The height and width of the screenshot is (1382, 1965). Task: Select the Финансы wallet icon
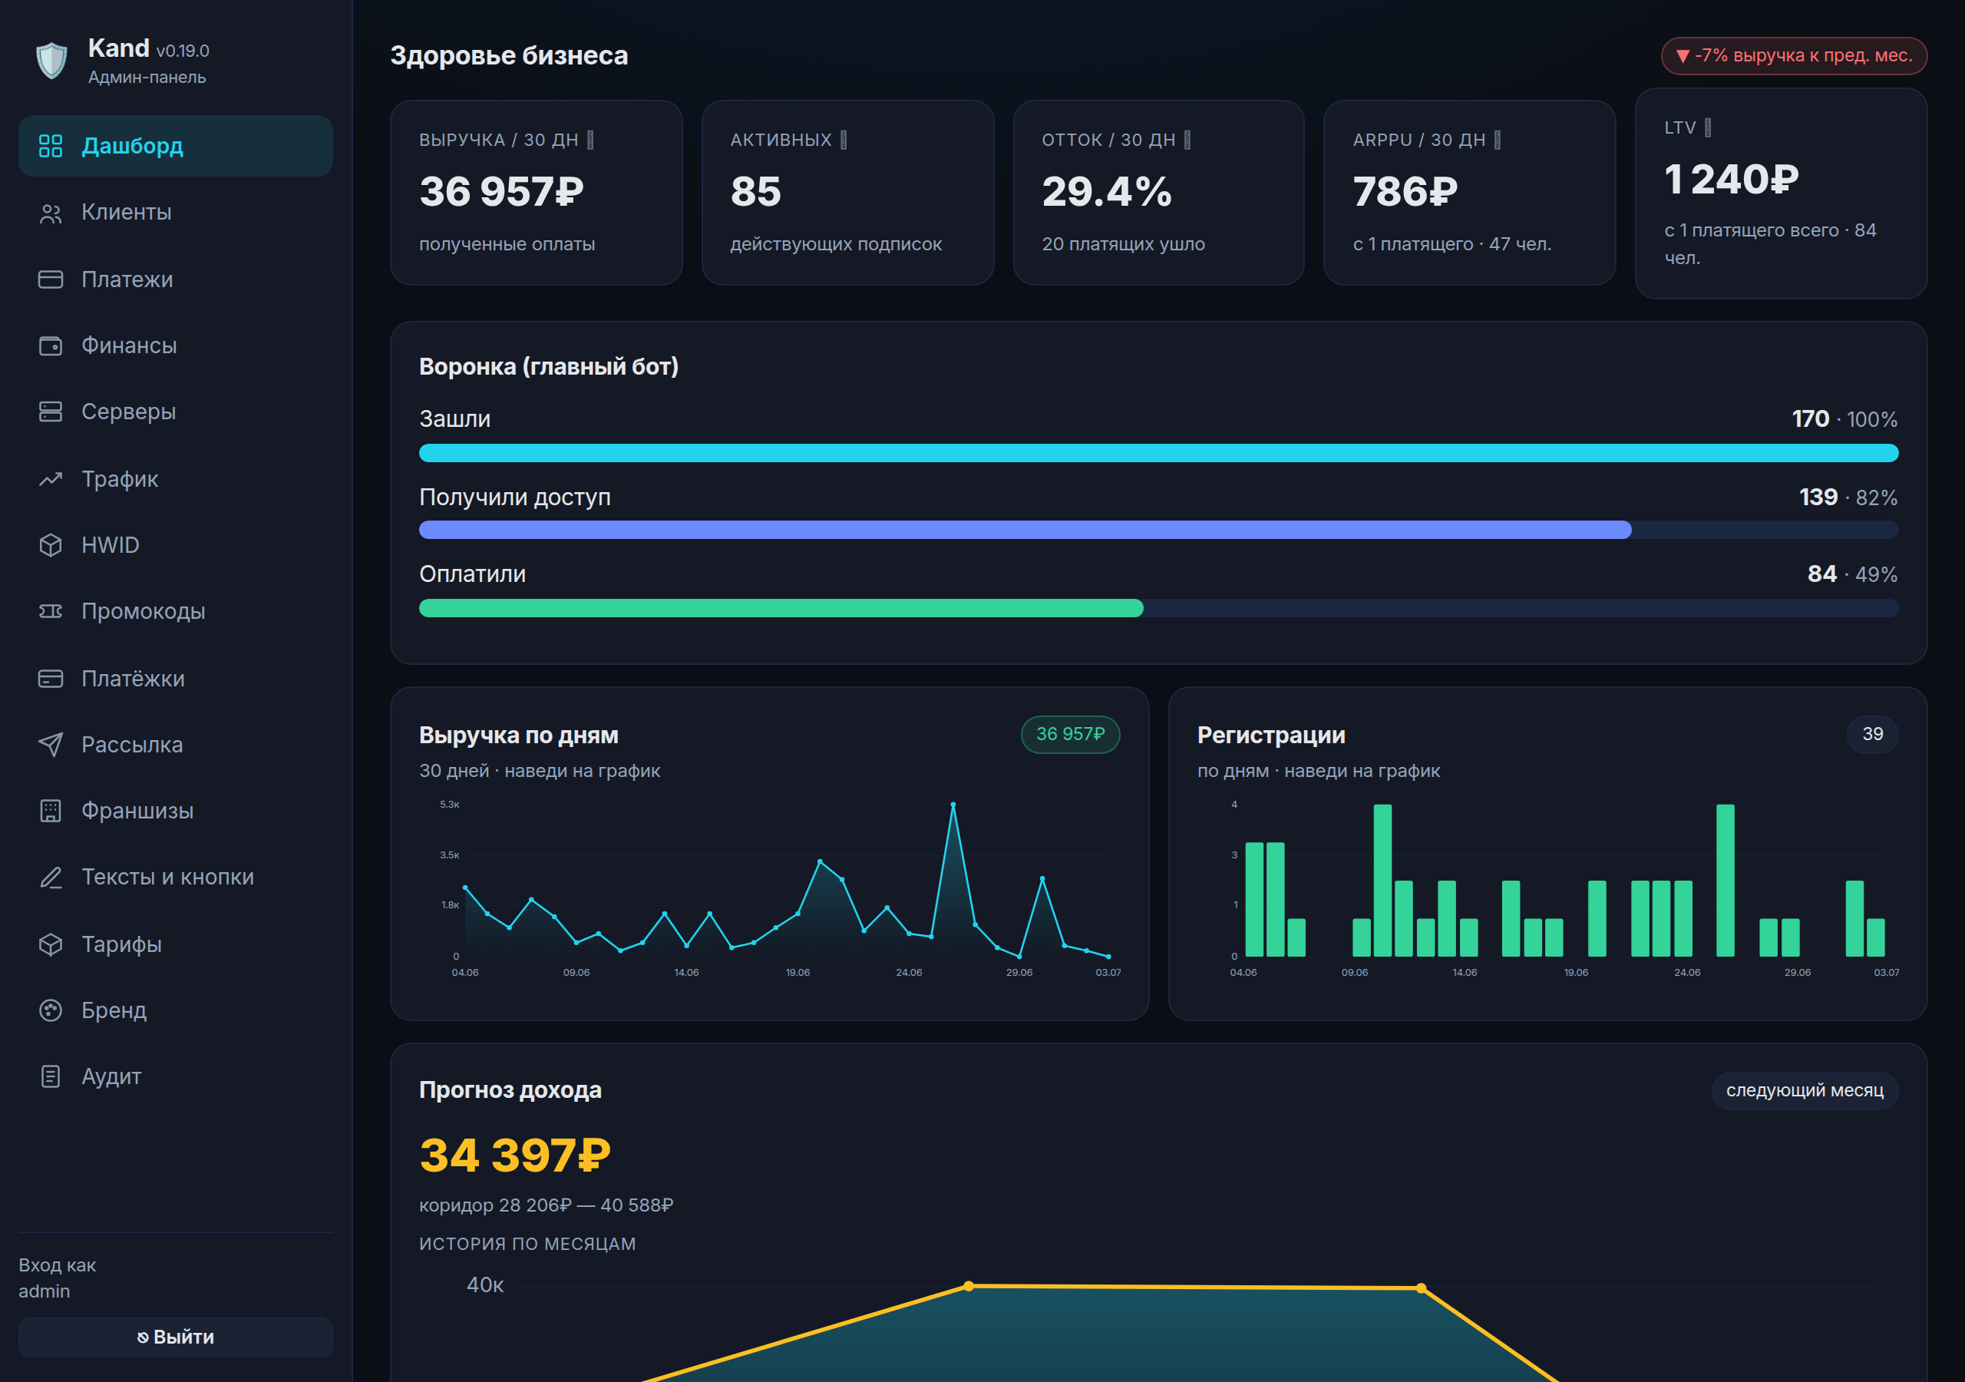coord(51,346)
